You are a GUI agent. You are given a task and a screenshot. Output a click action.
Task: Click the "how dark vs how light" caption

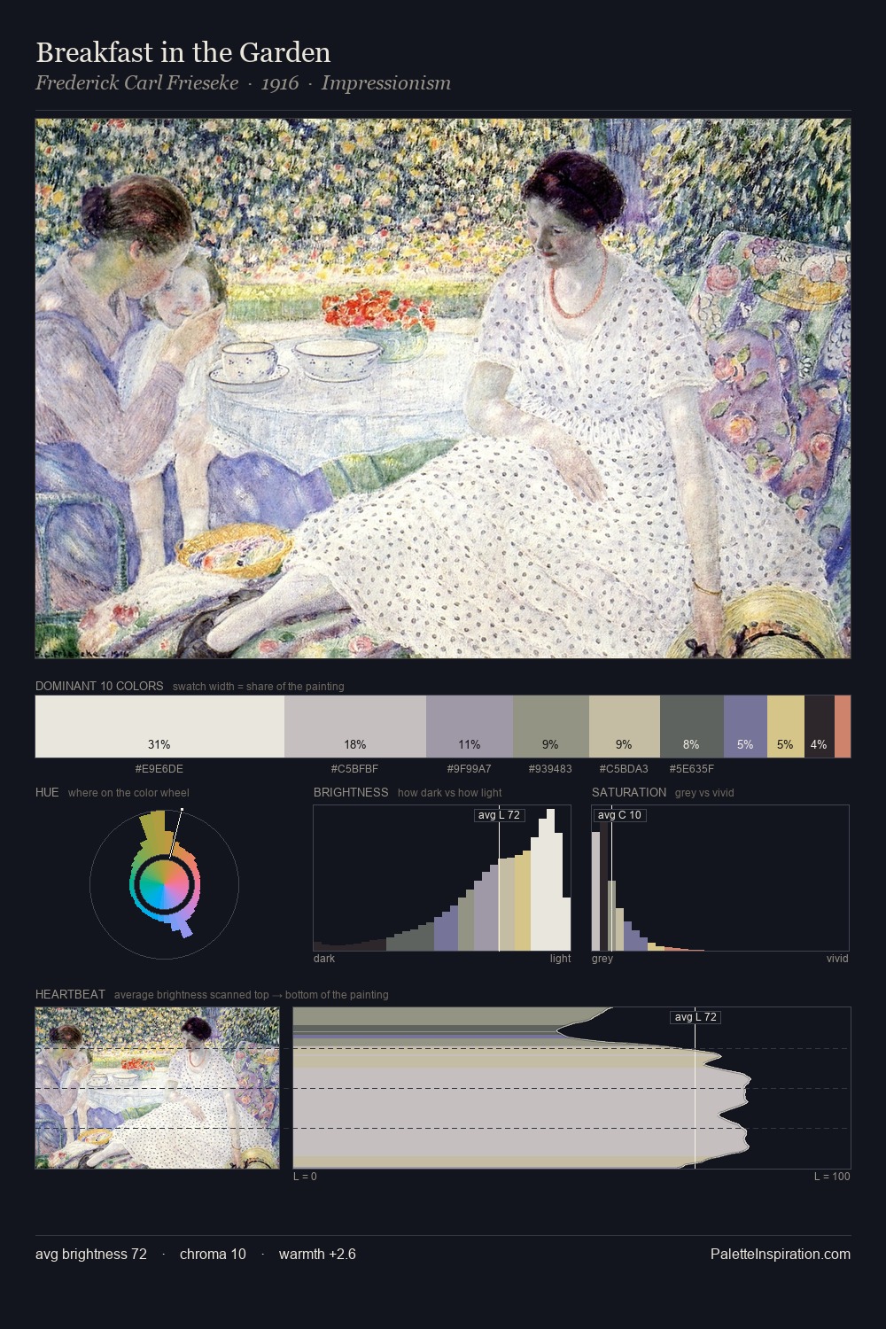click(x=450, y=793)
